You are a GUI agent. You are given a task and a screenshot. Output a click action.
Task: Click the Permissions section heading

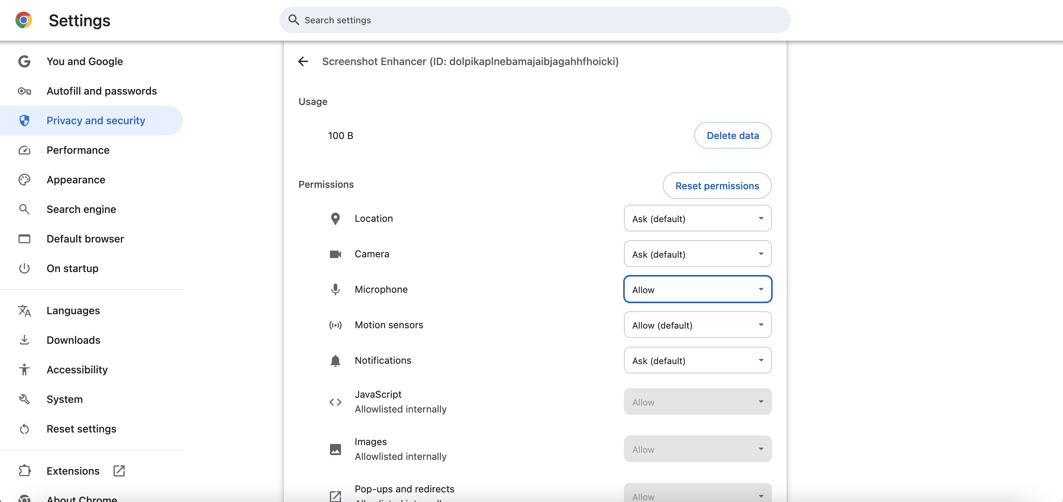[326, 184]
